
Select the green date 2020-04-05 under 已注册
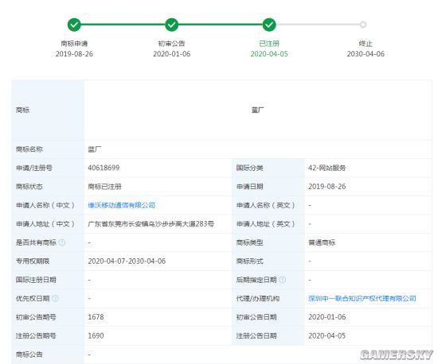269,54
